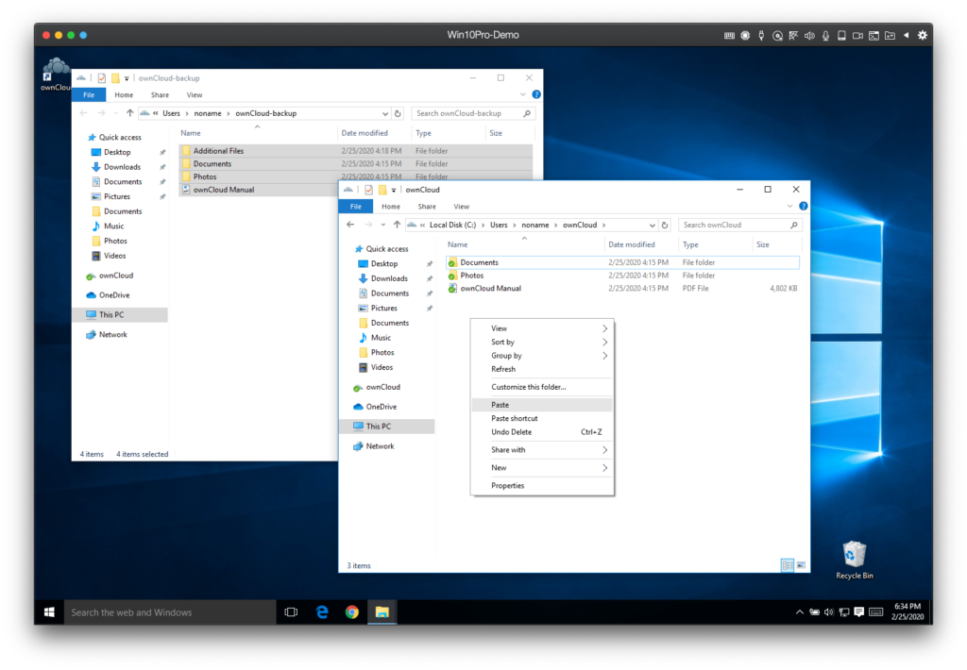Open address history dropdown in ownCloud-backup window
The image size is (967, 670).
385,113
